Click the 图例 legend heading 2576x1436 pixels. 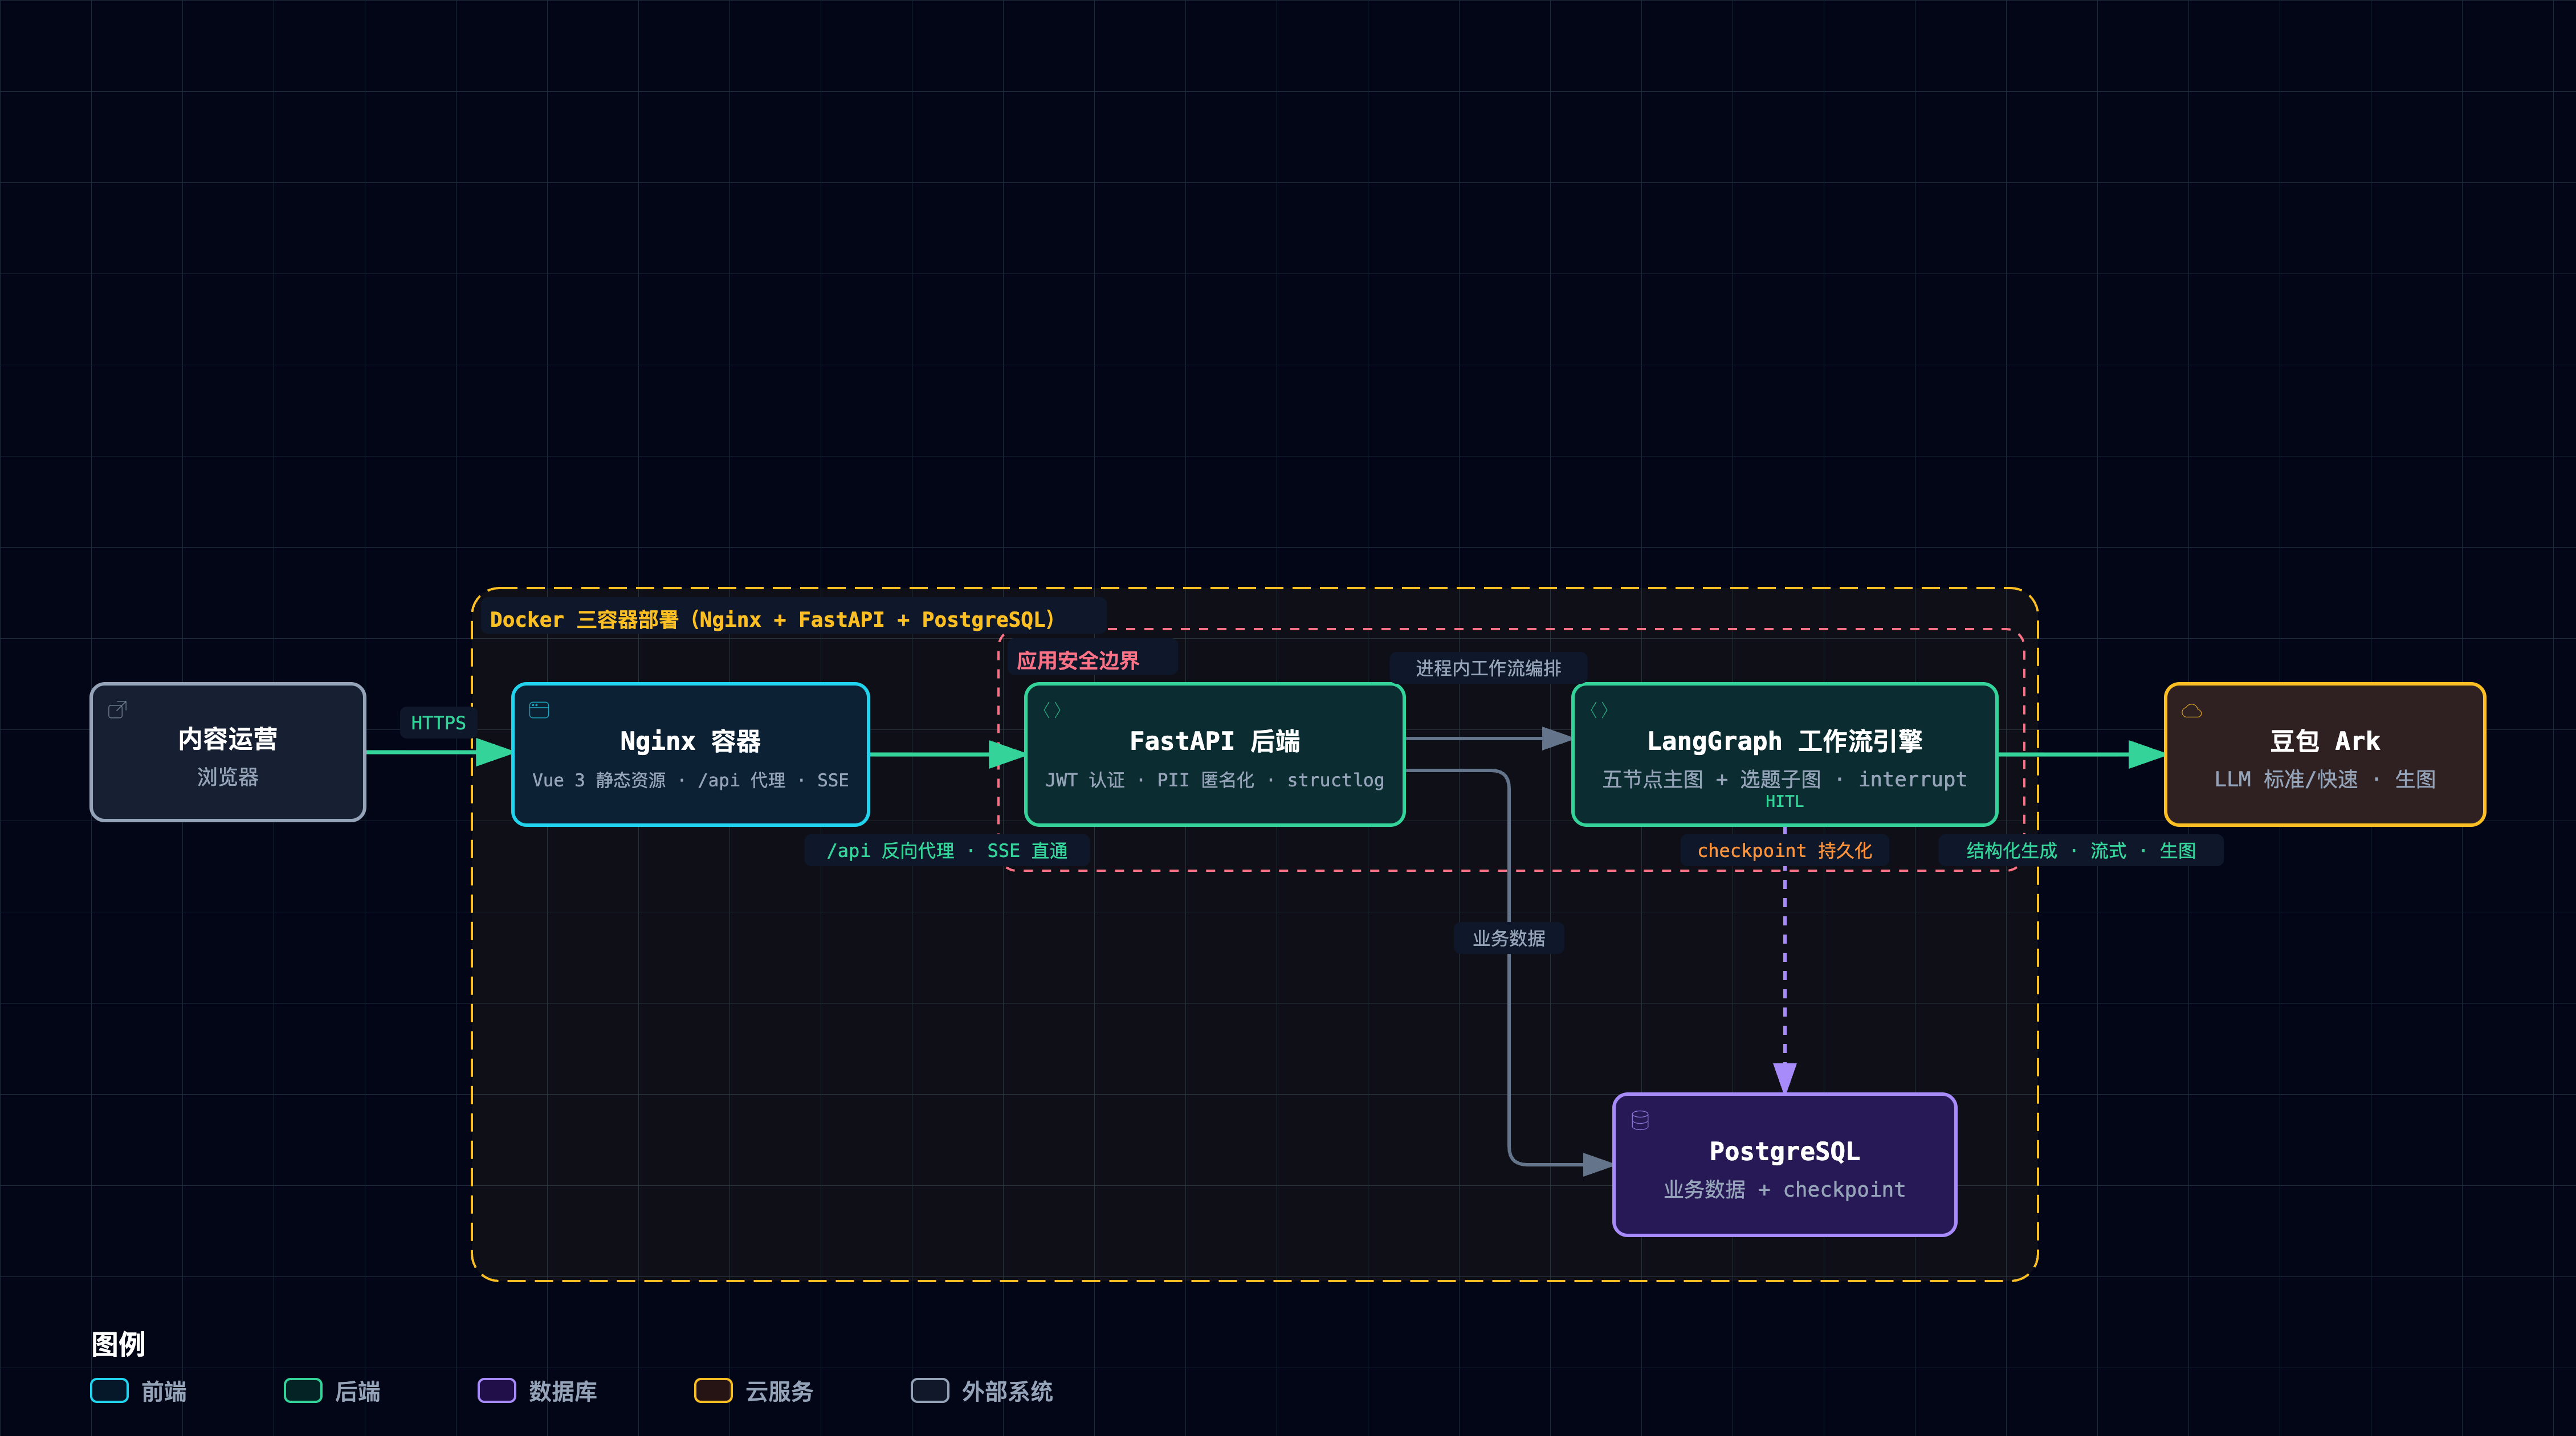click(x=118, y=1345)
